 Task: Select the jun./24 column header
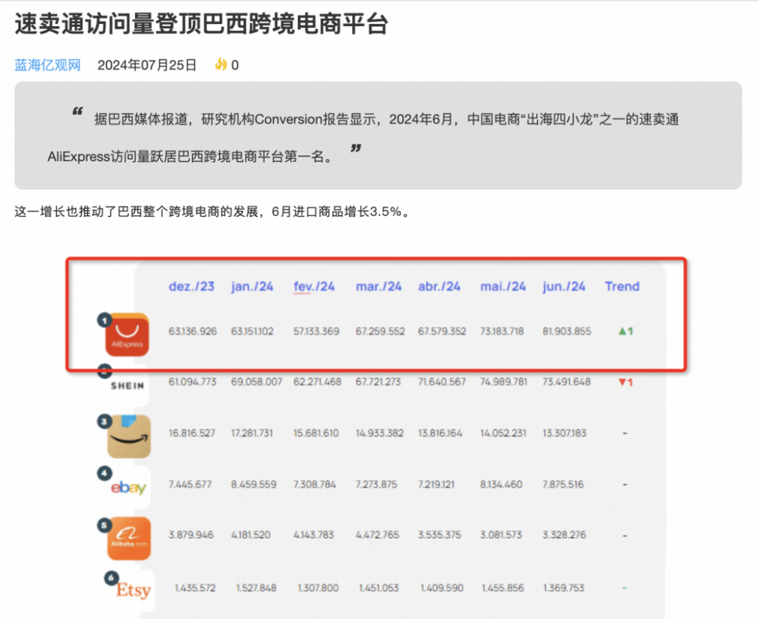564,287
